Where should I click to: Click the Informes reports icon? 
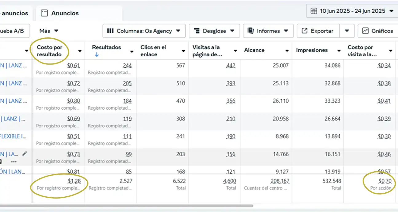click(x=250, y=31)
